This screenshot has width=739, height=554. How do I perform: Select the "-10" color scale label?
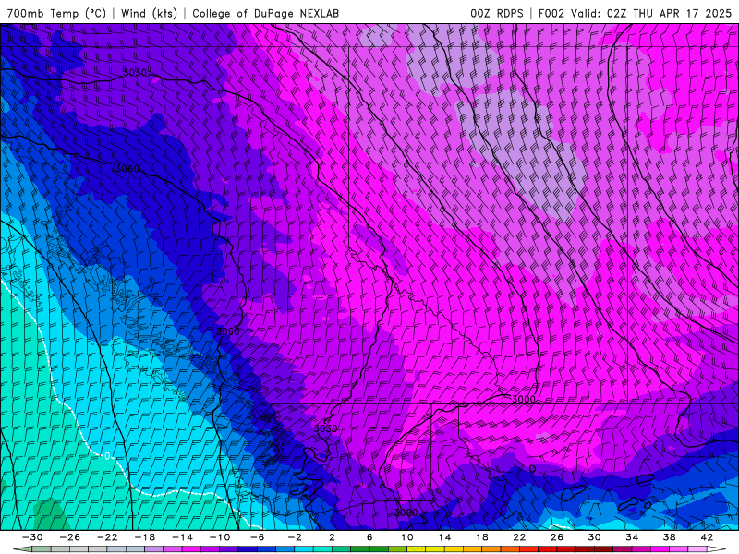click(220, 537)
